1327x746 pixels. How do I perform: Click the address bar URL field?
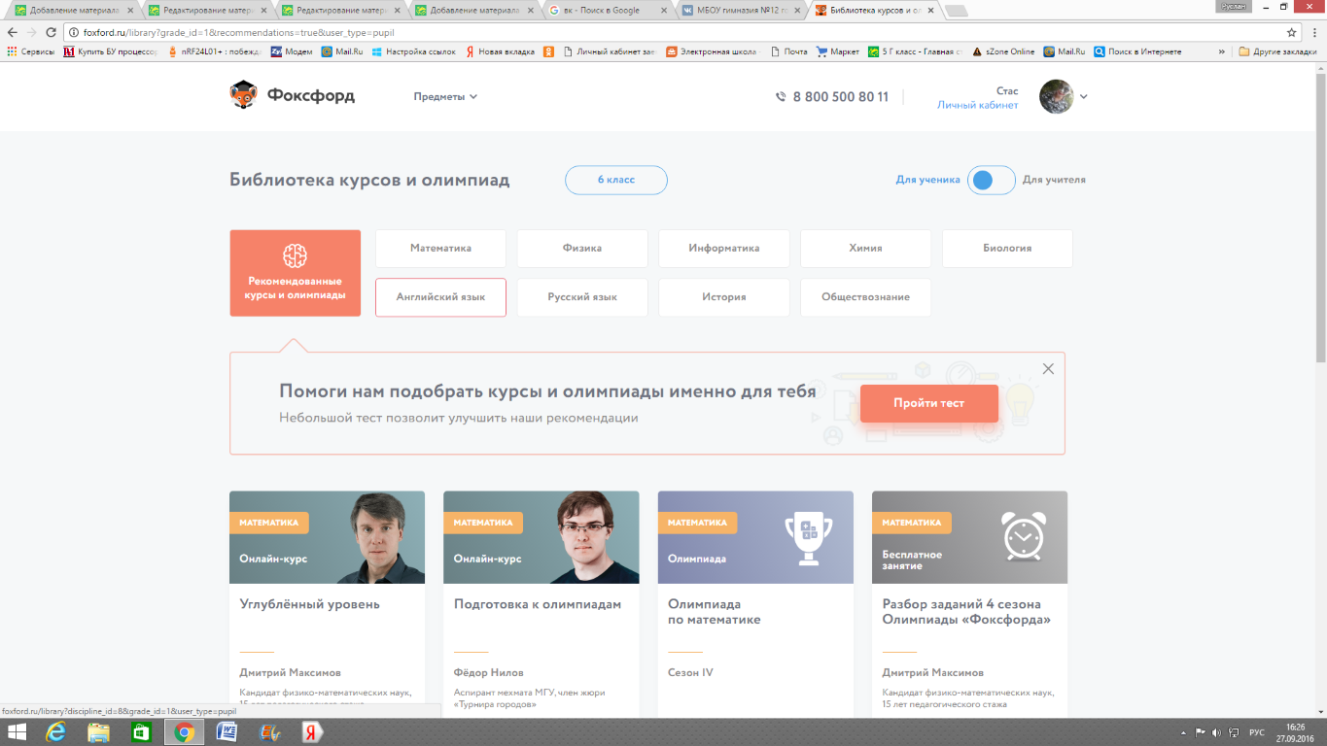681,32
